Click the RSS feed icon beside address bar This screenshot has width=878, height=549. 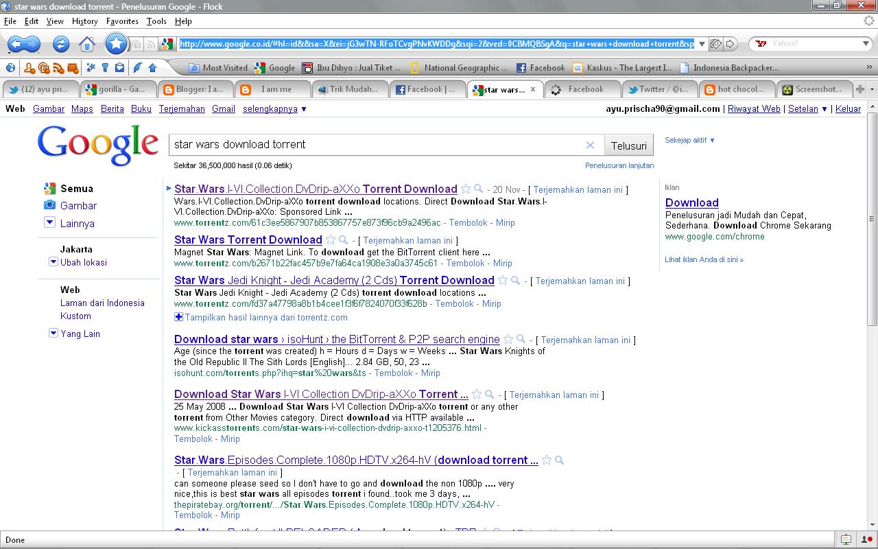click(150, 44)
